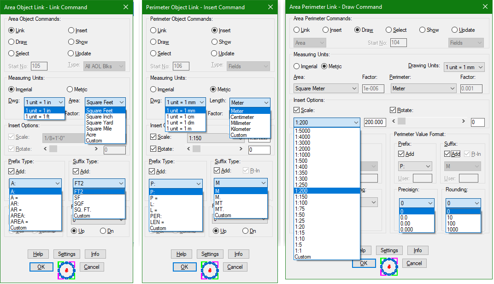Click scale value field showing 200.000
Viewport: 494px width, 284px height.
(x=375, y=122)
